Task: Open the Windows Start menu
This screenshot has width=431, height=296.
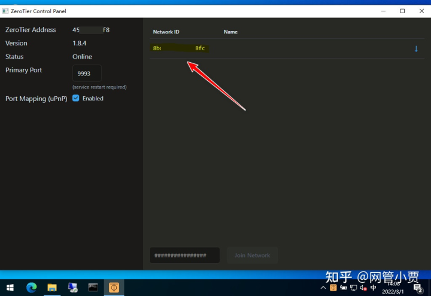Action: (x=10, y=288)
